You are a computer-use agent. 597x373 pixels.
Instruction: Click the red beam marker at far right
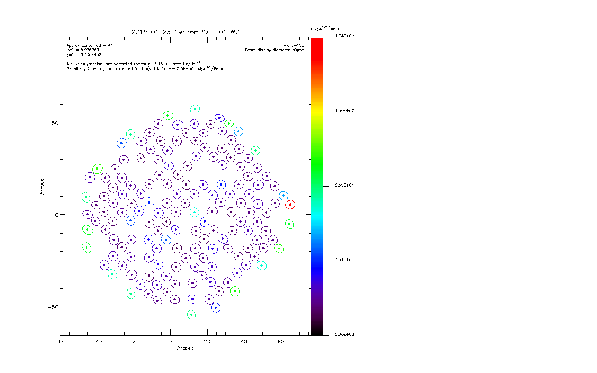(x=290, y=204)
